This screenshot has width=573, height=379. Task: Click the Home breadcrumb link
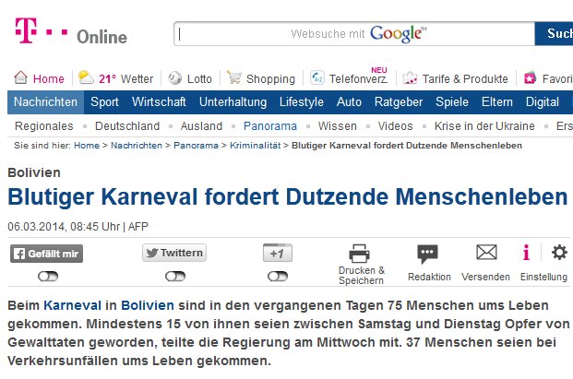click(87, 146)
